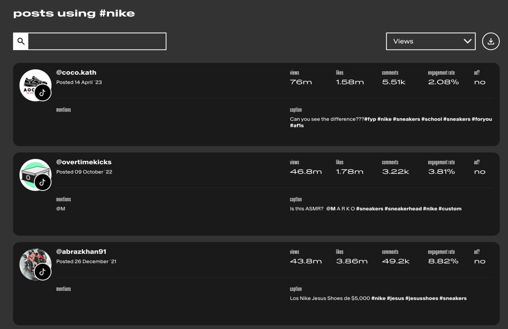Viewport: 508px width, 329px height.
Task: Open the Views sort dropdown
Action: (425, 41)
